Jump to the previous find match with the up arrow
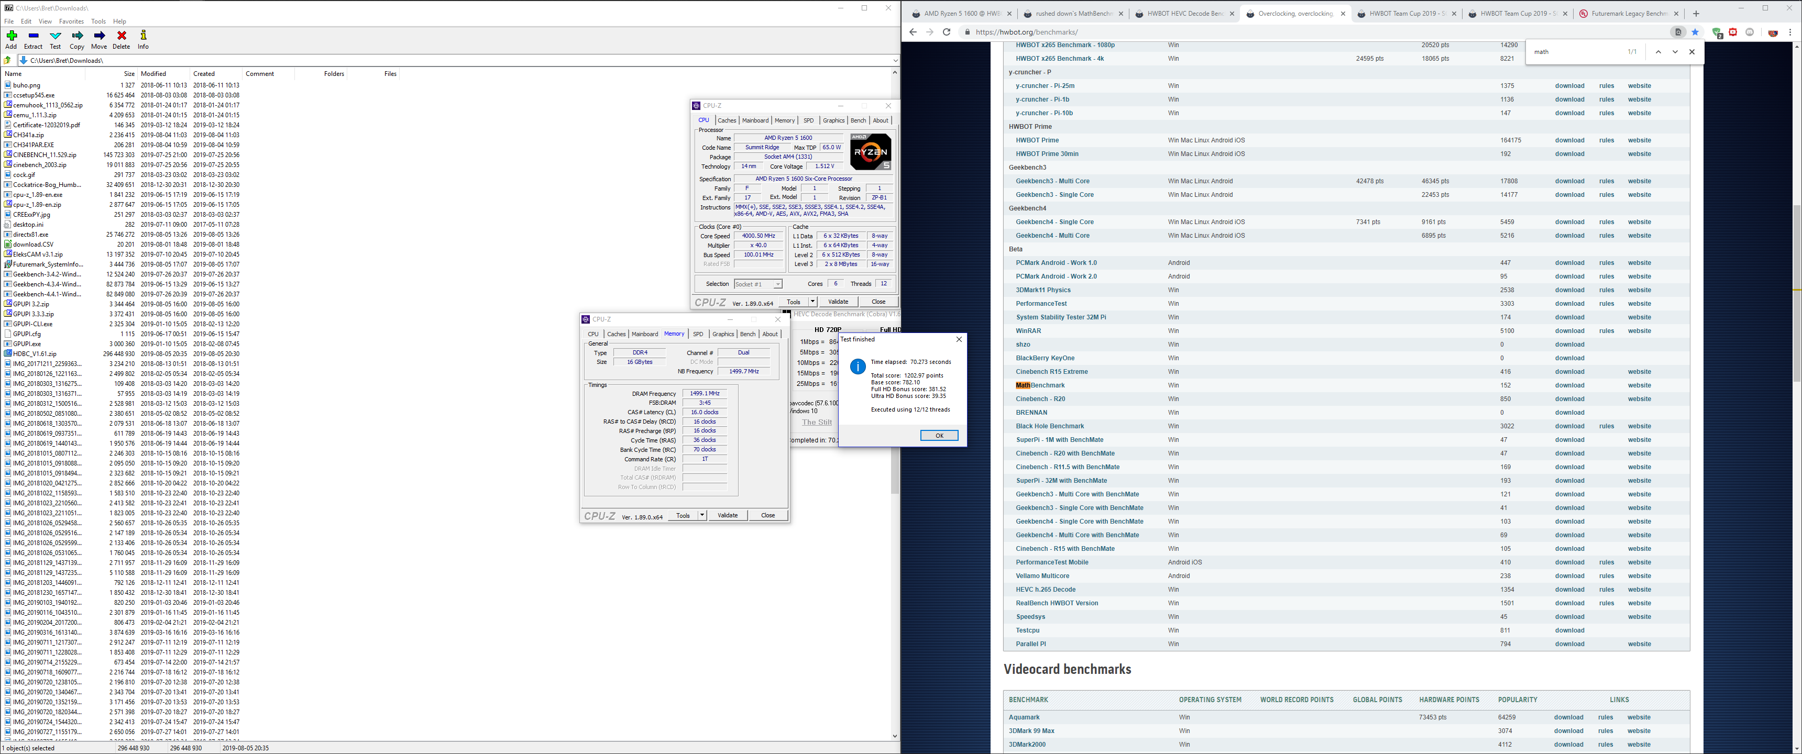 (x=1658, y=52)
